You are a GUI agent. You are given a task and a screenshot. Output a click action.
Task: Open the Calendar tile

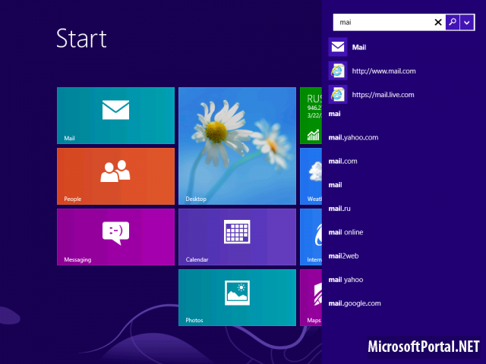(x=237, y=237)
